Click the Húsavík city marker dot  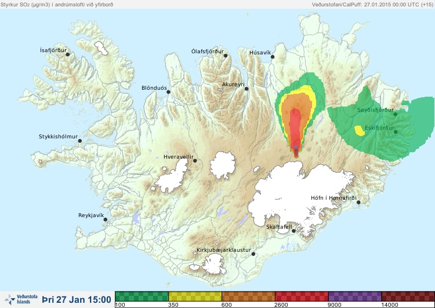(x=273, y=57)
